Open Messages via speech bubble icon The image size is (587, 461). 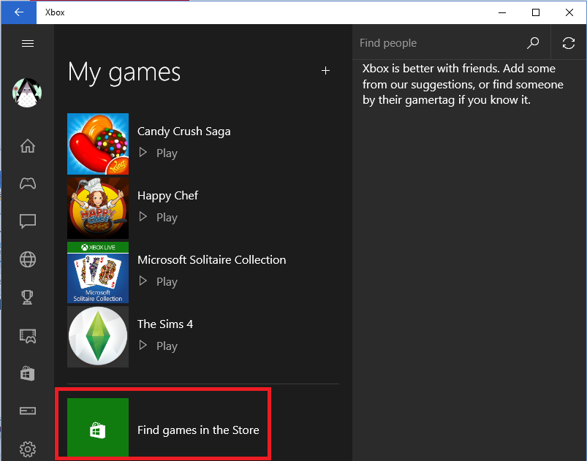27,221
